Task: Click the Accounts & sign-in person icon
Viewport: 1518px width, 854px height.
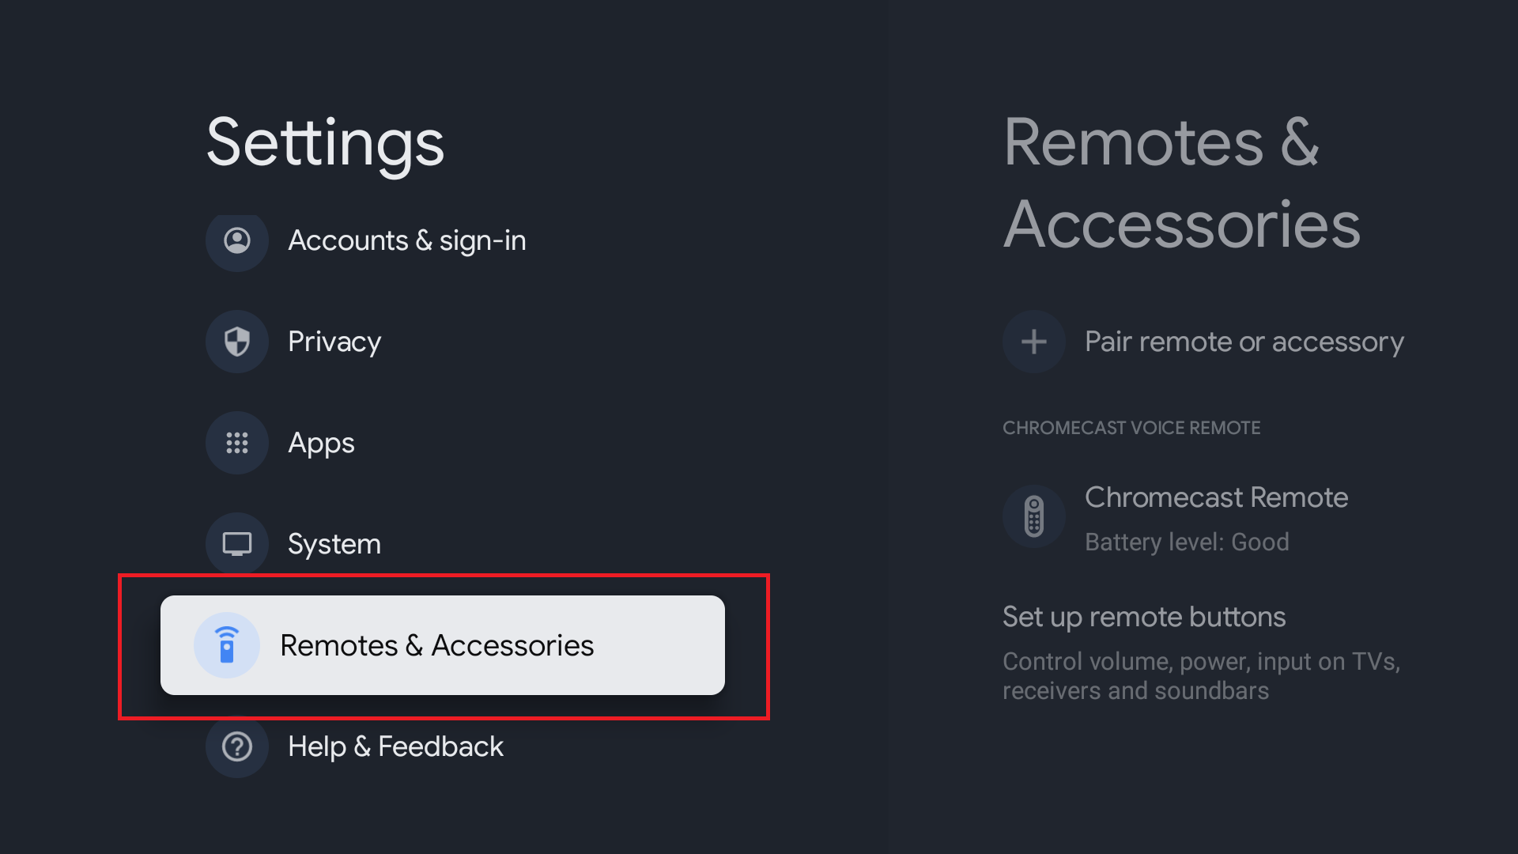Action: [x=237, y=240]
